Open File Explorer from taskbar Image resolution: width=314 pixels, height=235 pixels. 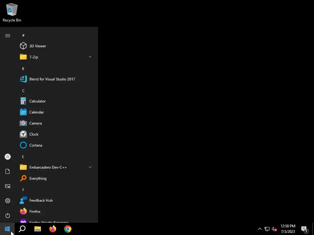[37, 229]
